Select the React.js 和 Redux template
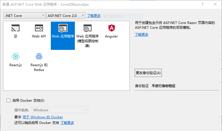Viewport: 222px width, 131px height. tap(39, 62)
